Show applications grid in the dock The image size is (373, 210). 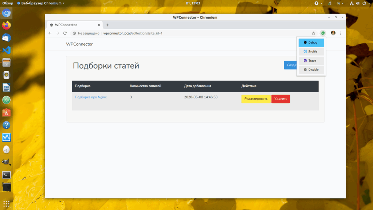click(7, 204)
